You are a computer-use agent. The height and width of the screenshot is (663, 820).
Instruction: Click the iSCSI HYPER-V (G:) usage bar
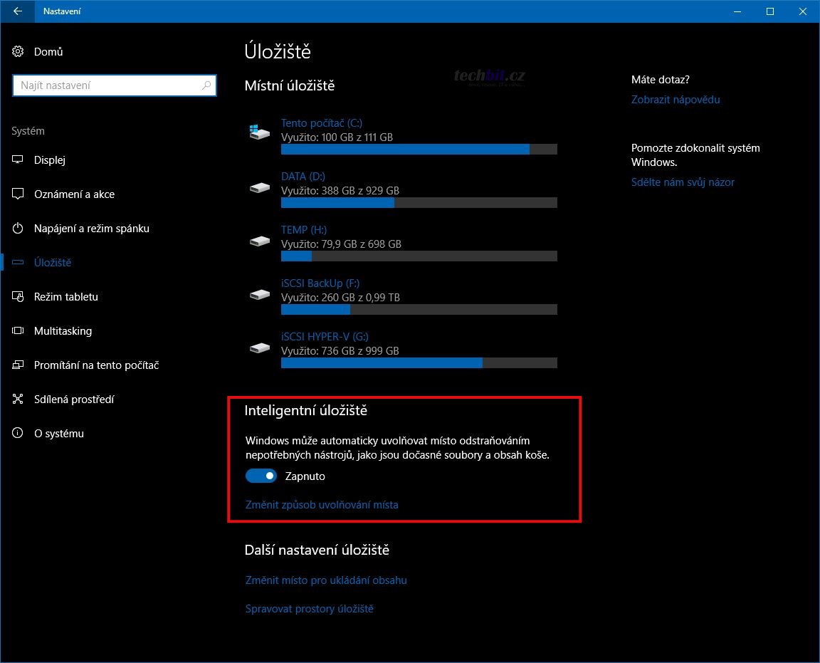click(x=419, y=362)
